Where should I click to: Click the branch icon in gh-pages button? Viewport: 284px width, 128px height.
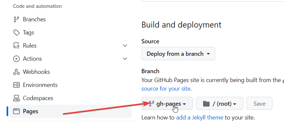click(x=152, y=104)
